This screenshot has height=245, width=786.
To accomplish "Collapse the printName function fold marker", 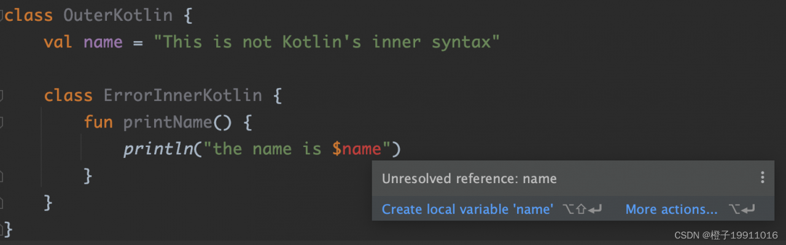I will (2, 123).
